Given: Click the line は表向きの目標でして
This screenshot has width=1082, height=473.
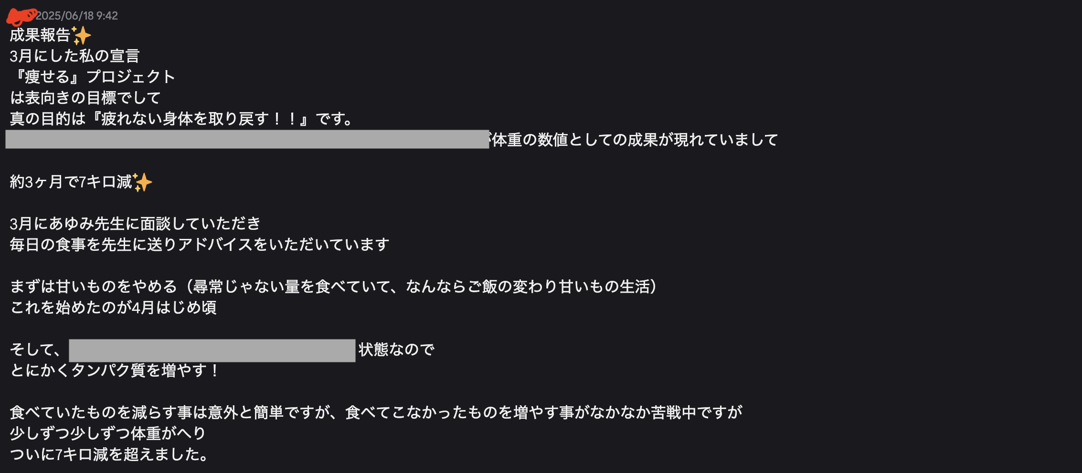Looking at the screenshot, I should 85,98.
